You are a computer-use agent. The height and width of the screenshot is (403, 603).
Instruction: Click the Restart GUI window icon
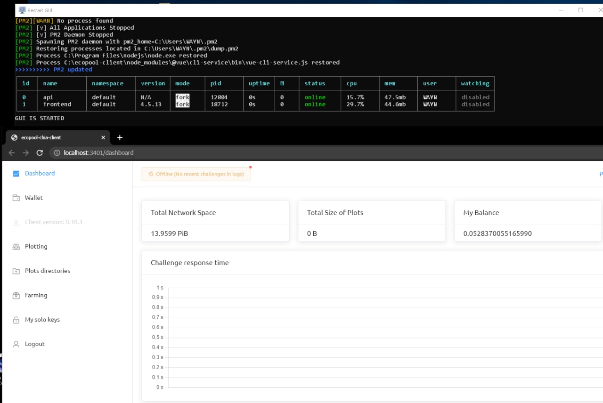click(x=22, y=10)
